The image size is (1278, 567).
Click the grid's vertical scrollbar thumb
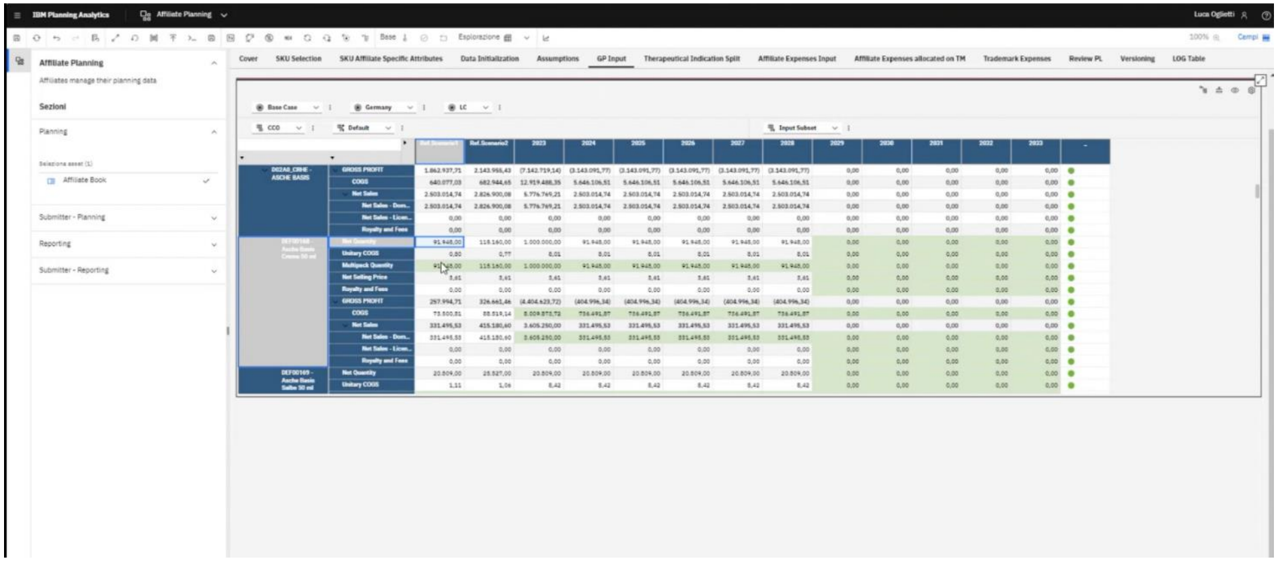1257,191
